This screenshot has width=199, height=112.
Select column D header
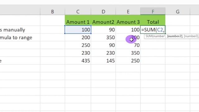click(103, 12)
